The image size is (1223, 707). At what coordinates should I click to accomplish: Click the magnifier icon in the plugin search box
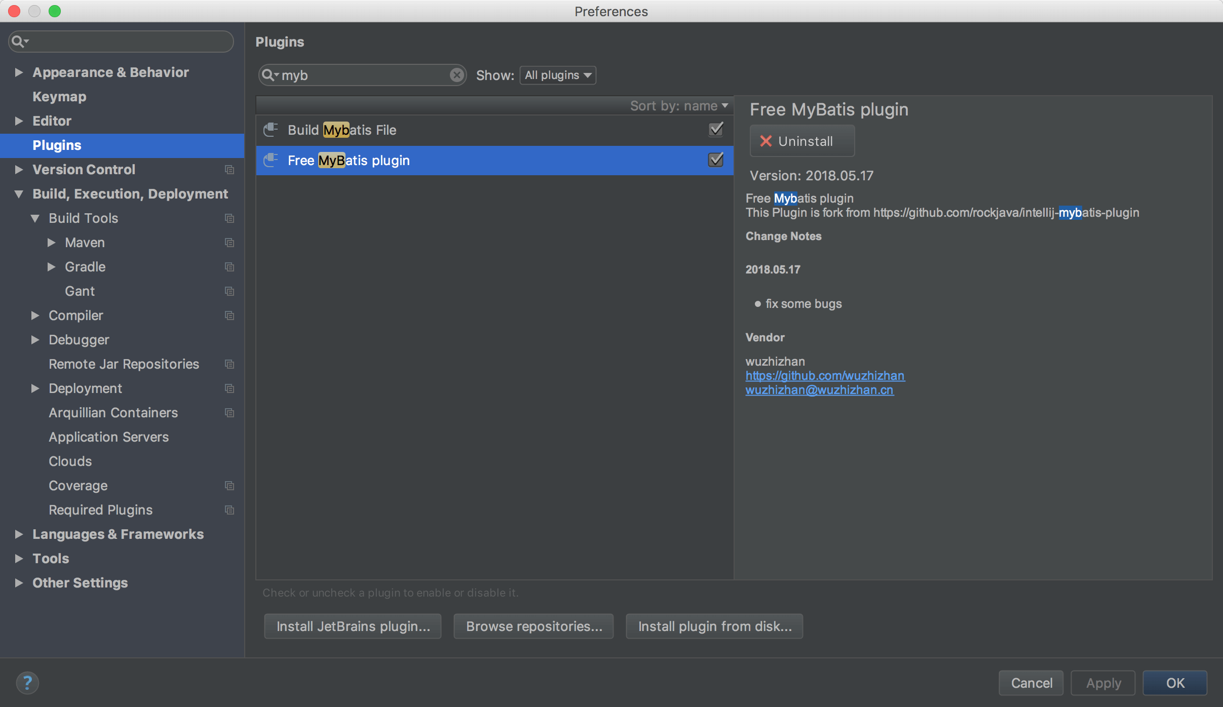click(x=270, y=75)
